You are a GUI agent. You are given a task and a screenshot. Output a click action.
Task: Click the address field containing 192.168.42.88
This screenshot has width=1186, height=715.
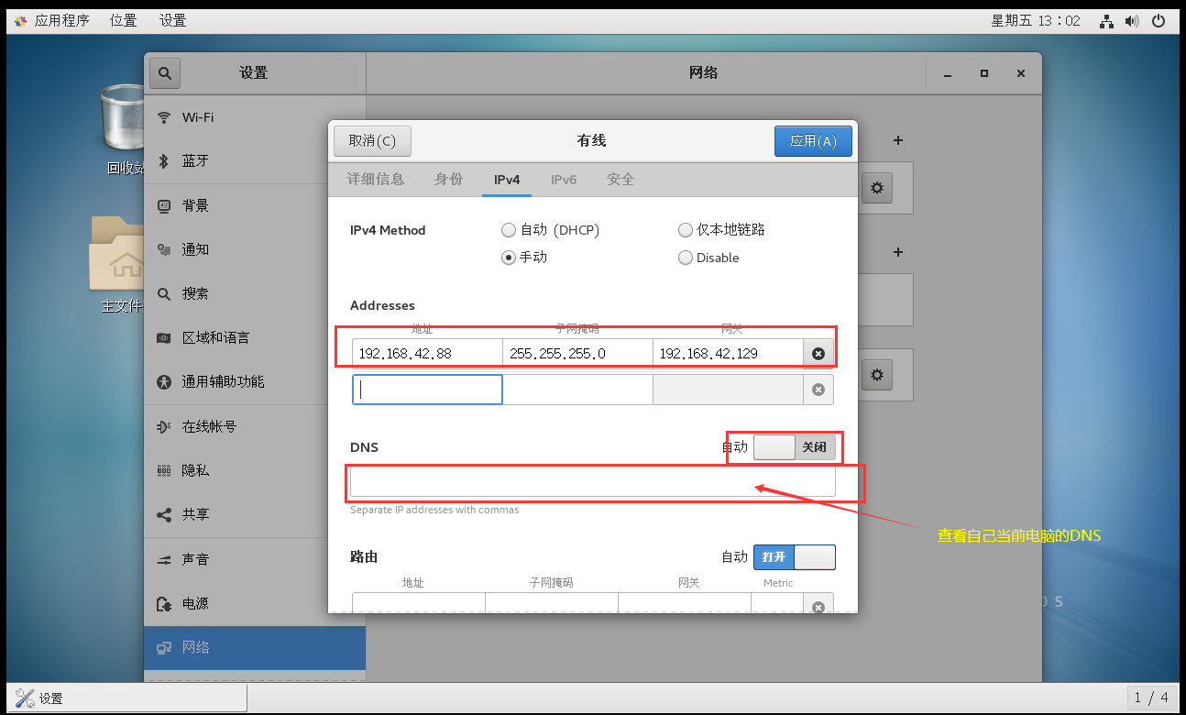[427, 353]
